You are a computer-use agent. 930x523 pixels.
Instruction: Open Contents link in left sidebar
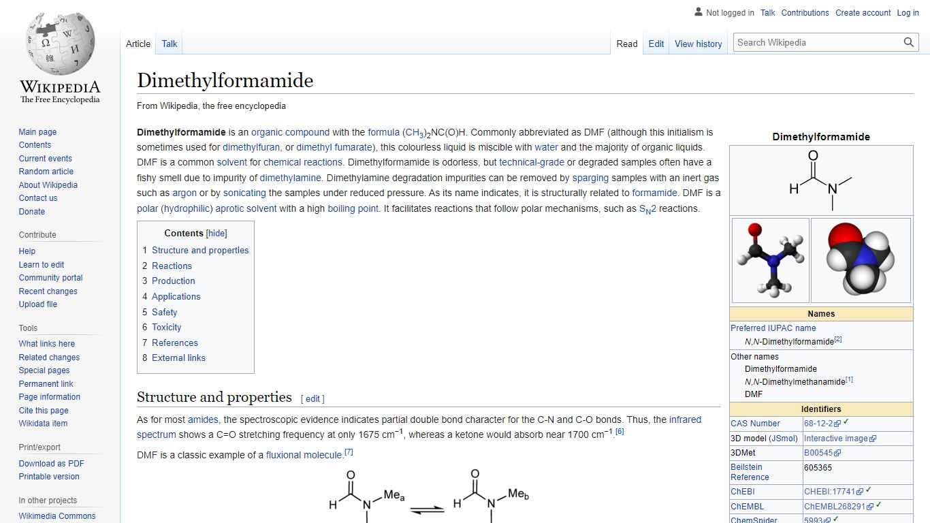[35, 145]
